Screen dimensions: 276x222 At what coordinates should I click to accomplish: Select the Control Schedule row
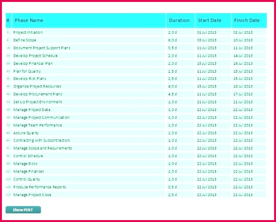tap(136, 156)
